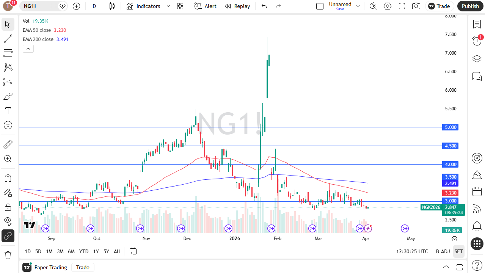Viewport: 485px width, 273px height.
Task: Toggle SET settlement as close
Action: (459, 251)
